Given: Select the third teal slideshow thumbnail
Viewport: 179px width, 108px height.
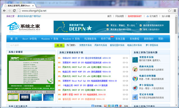Looking at the screenshot, I should [x=37, y=97].
